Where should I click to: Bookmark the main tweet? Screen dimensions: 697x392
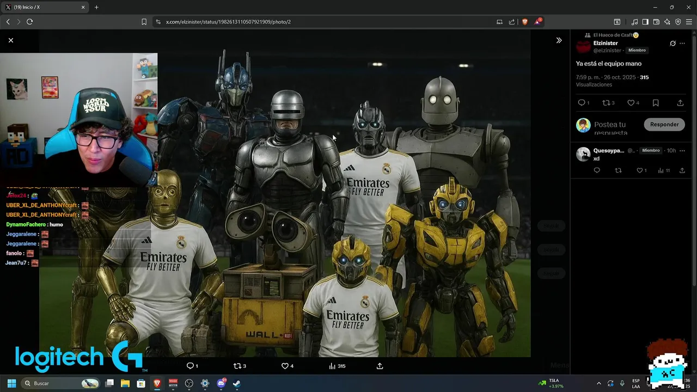coord(656,102)
